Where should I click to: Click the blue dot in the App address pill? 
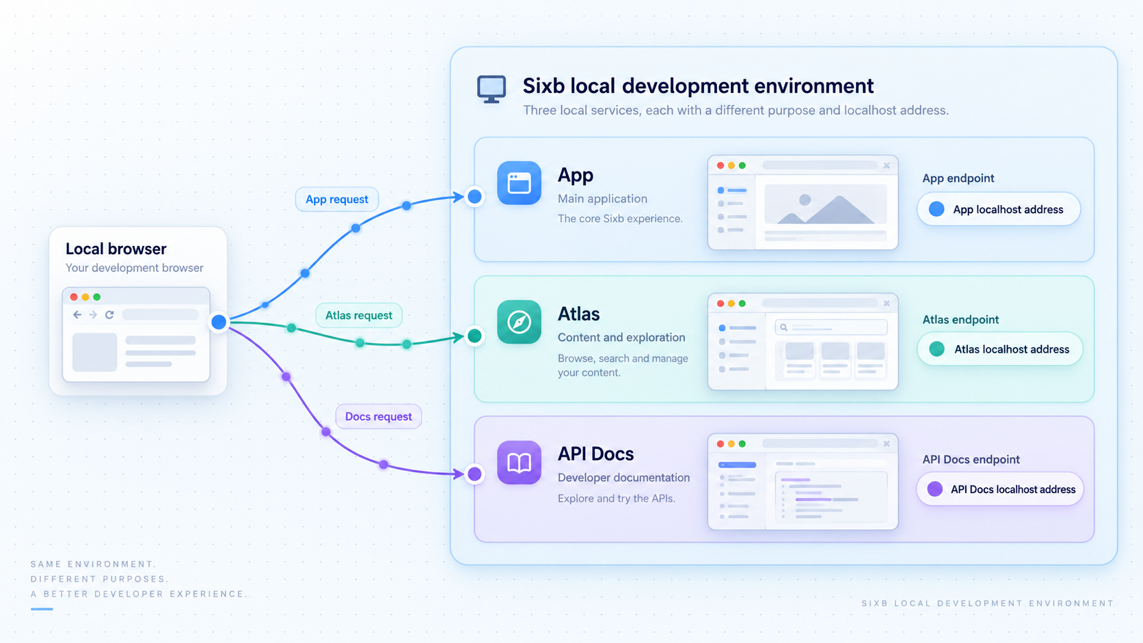(x=937, y=209)
